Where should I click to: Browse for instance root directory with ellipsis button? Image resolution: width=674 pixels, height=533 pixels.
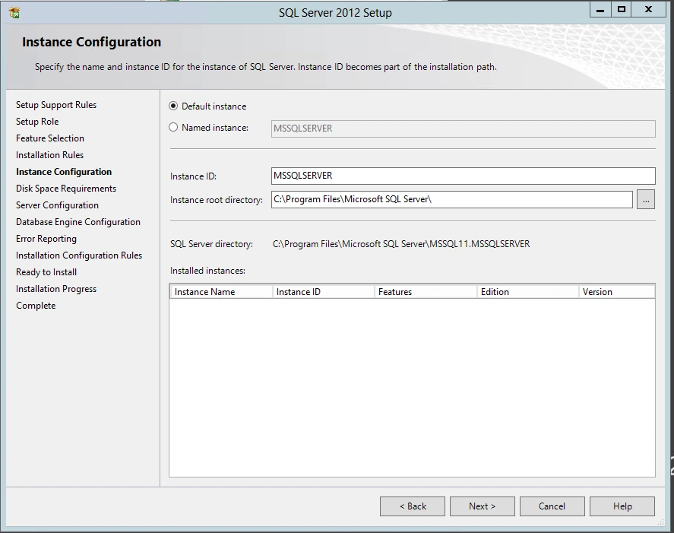click(x=646, y=200)
